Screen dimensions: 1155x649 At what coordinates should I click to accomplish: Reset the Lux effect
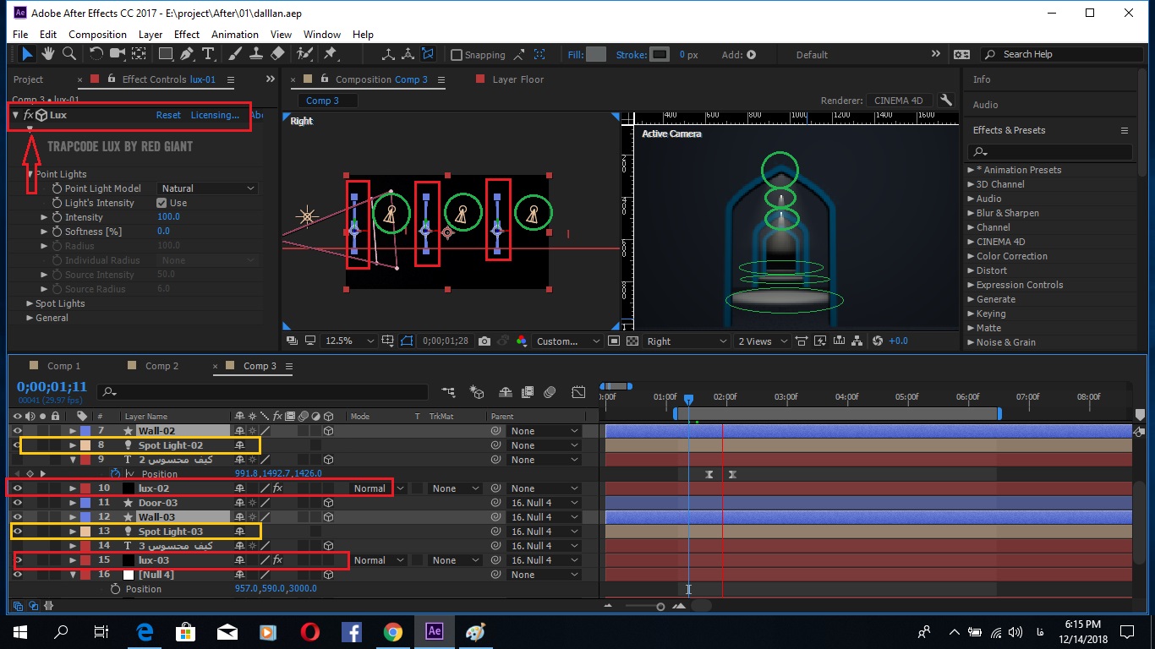(168, 115)
